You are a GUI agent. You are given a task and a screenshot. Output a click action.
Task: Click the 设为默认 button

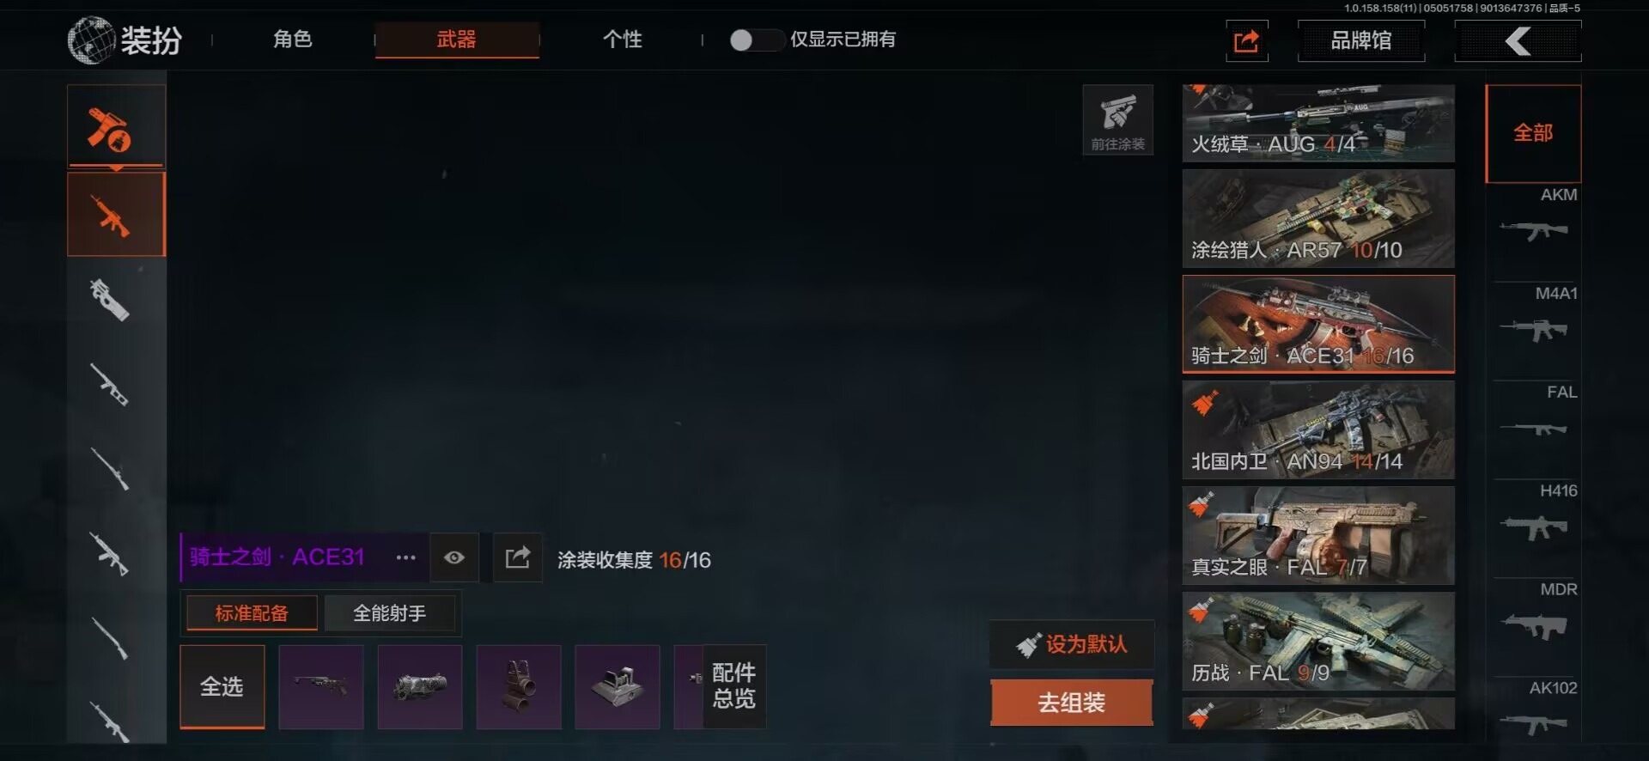pyautogui.click(x=1071, y=644)
